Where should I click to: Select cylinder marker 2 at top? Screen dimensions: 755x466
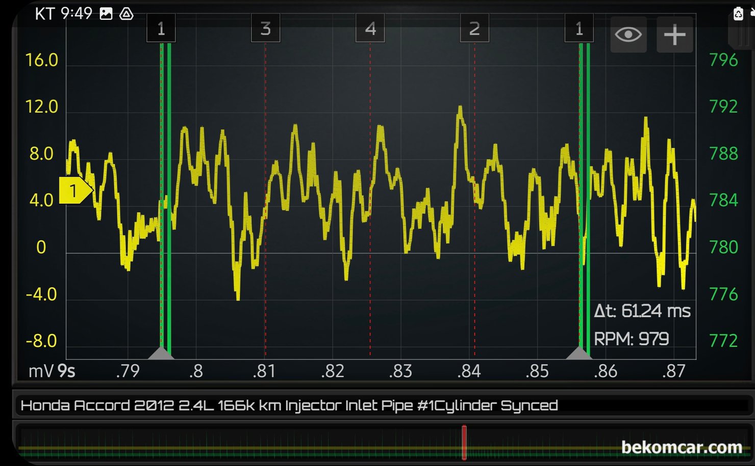[474, 29]
